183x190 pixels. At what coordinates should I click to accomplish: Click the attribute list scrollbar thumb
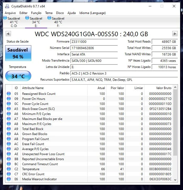(x=175, y=122)
